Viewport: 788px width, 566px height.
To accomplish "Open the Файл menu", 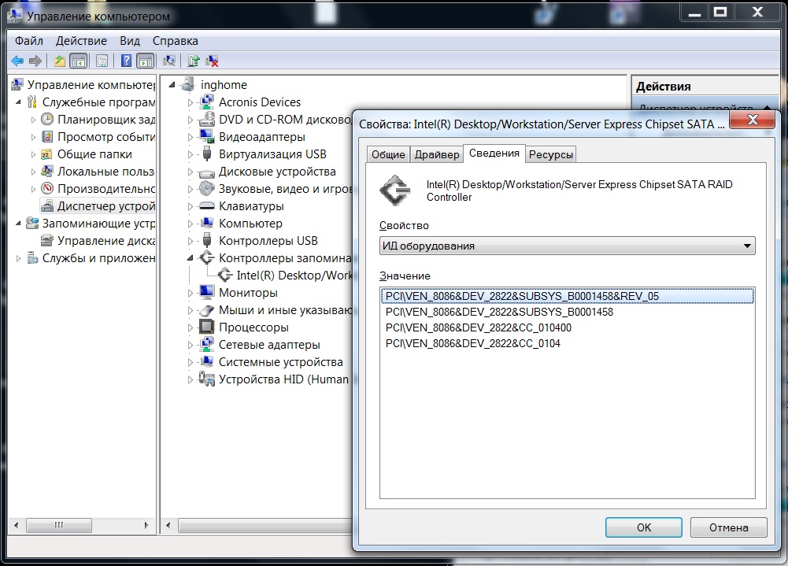I will click(28, 41).
